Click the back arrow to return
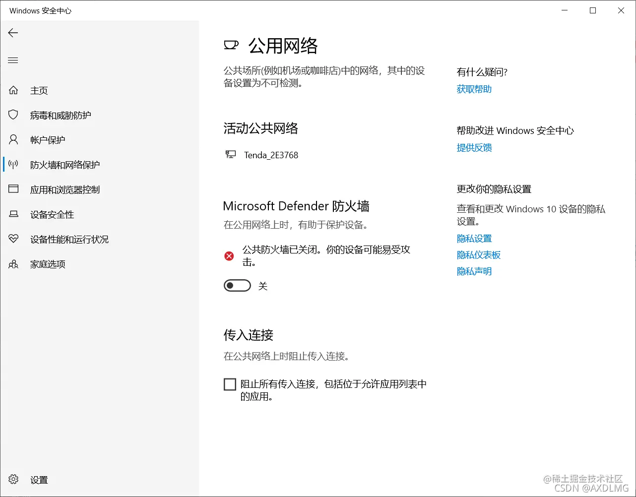 click(12, 33)
